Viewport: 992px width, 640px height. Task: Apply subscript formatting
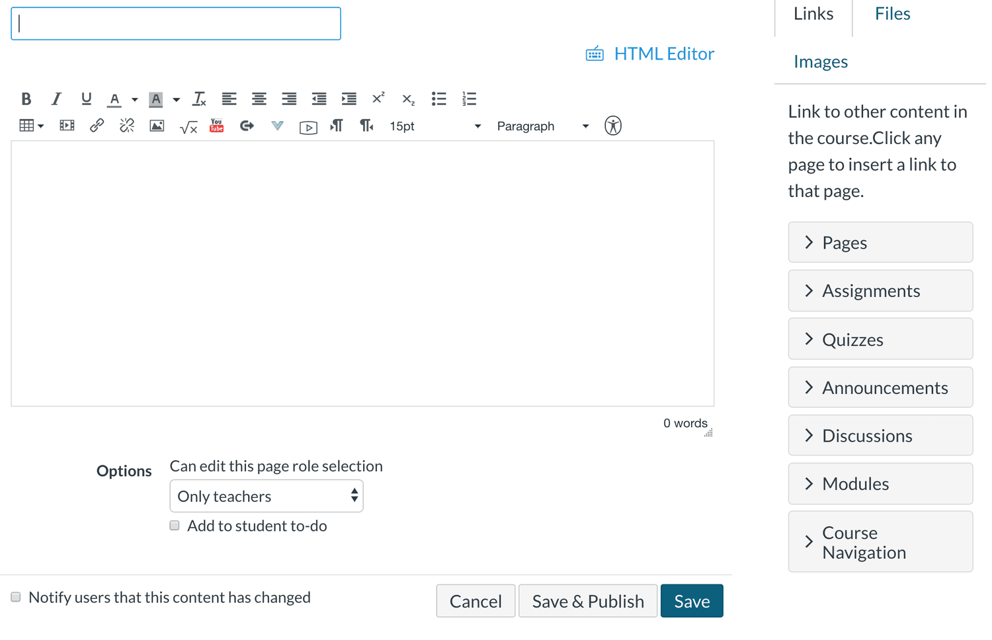[409, 99]
